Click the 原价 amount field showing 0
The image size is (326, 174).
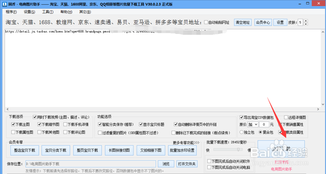[264, 125]
